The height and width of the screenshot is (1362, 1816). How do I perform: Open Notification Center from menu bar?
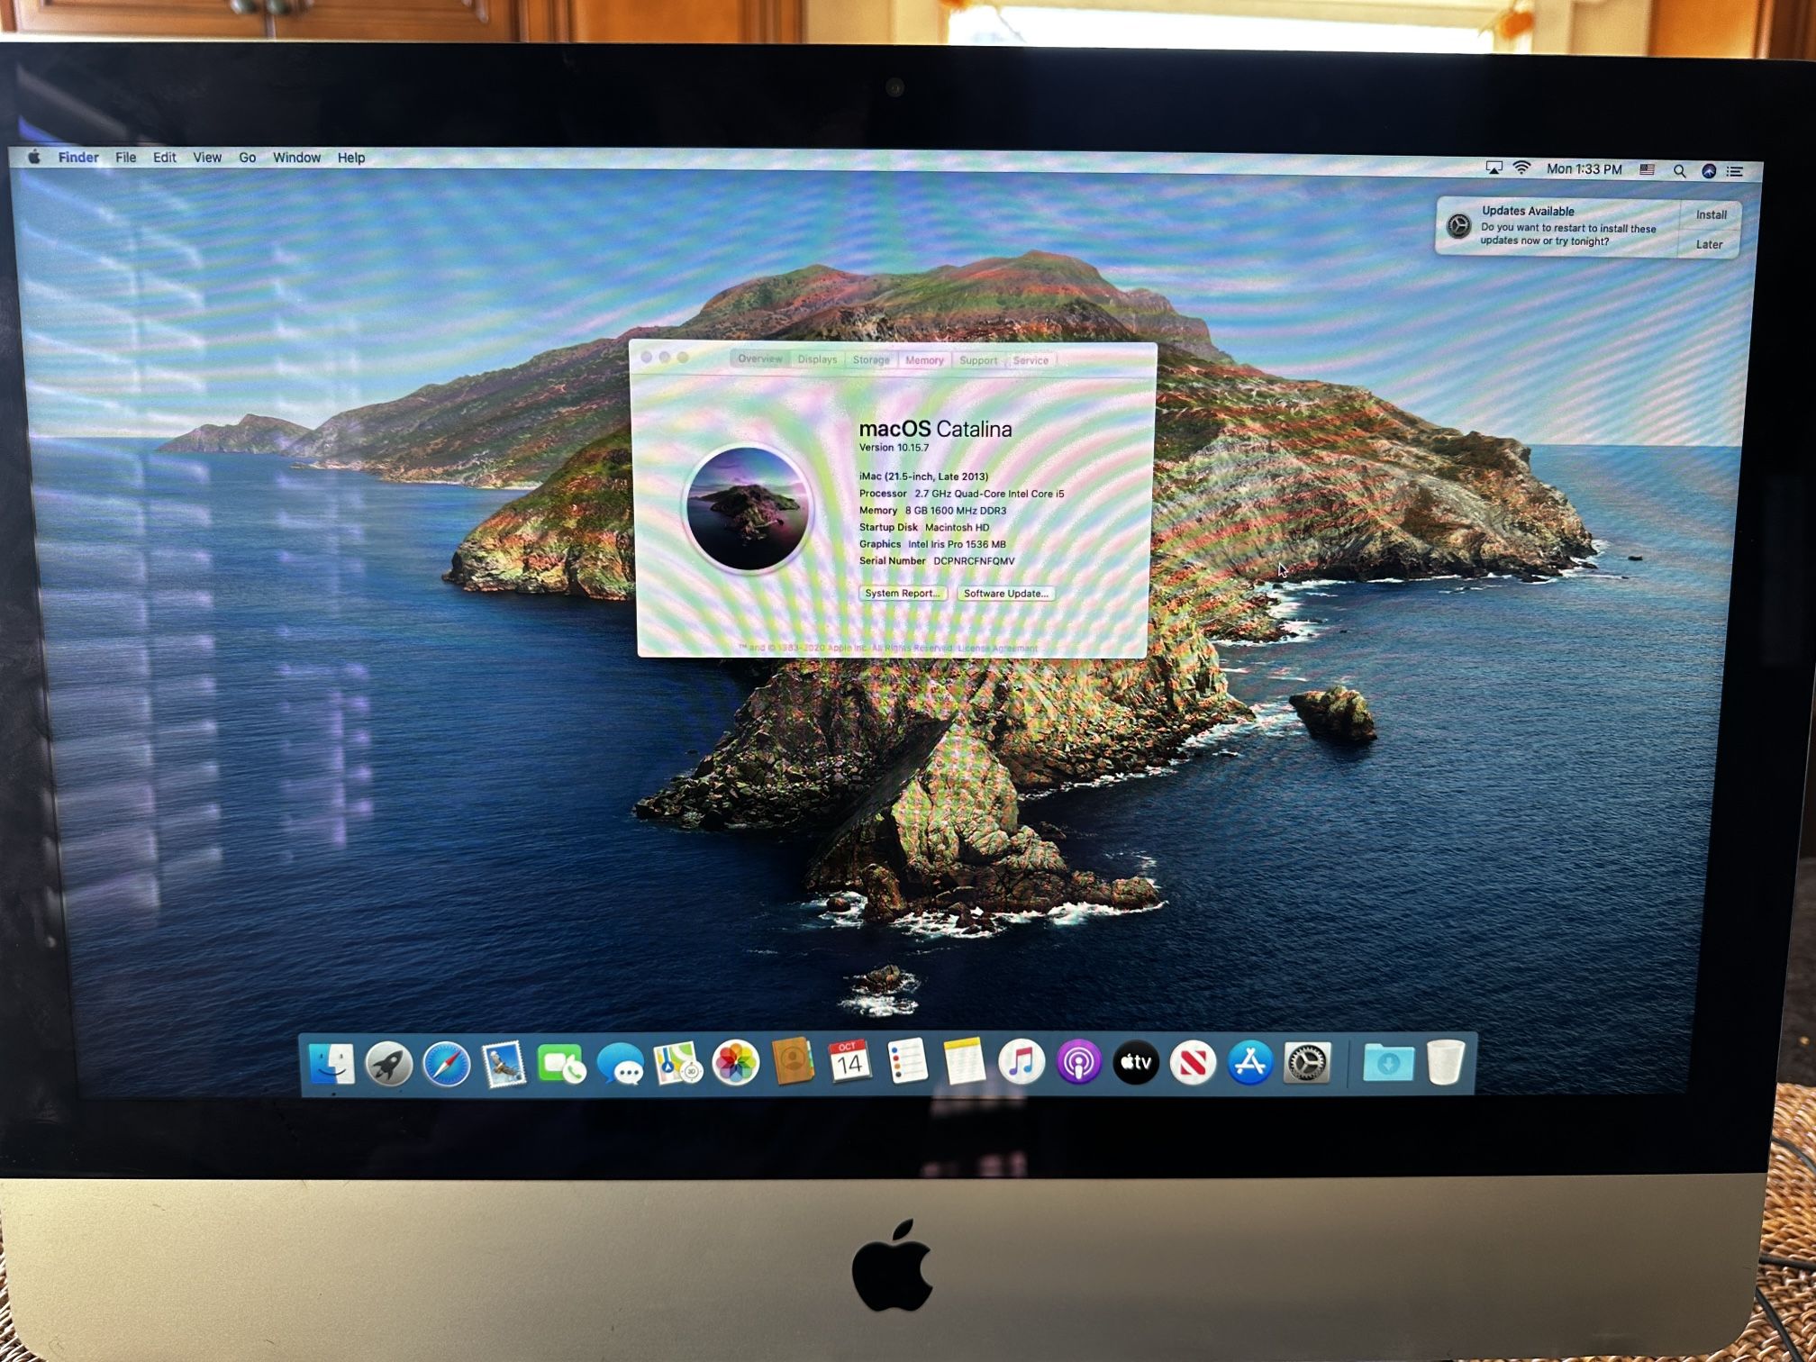(x=1735, y=171)
